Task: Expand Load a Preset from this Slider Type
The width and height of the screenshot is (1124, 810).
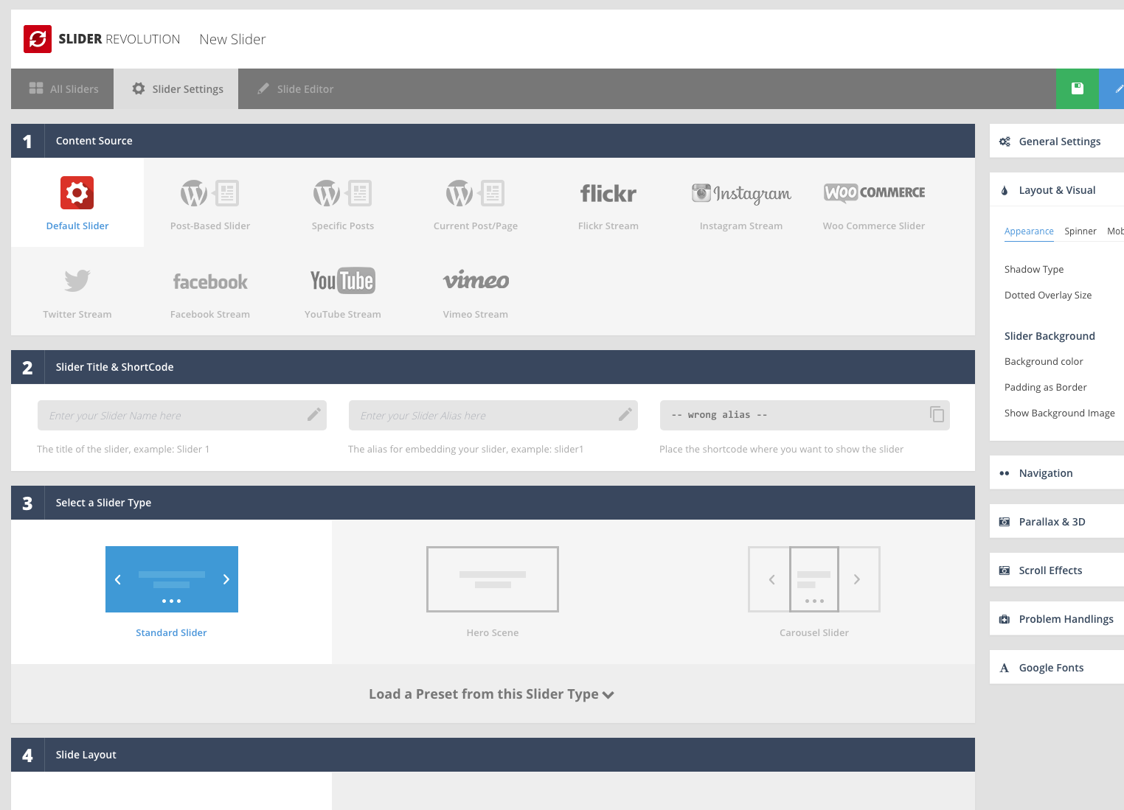Action: point(493,694)
